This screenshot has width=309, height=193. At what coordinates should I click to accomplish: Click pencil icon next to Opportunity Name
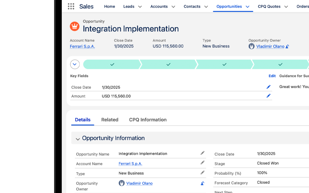point(203,153)
